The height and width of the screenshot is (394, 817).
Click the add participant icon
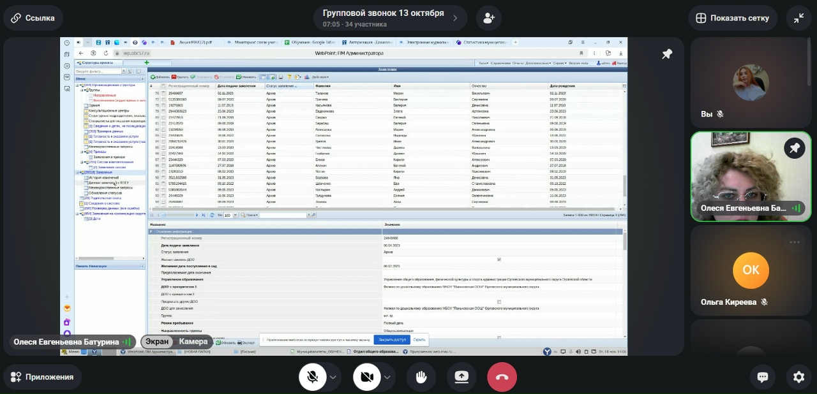[489, 18]
